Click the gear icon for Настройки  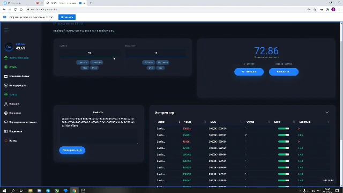6,113
